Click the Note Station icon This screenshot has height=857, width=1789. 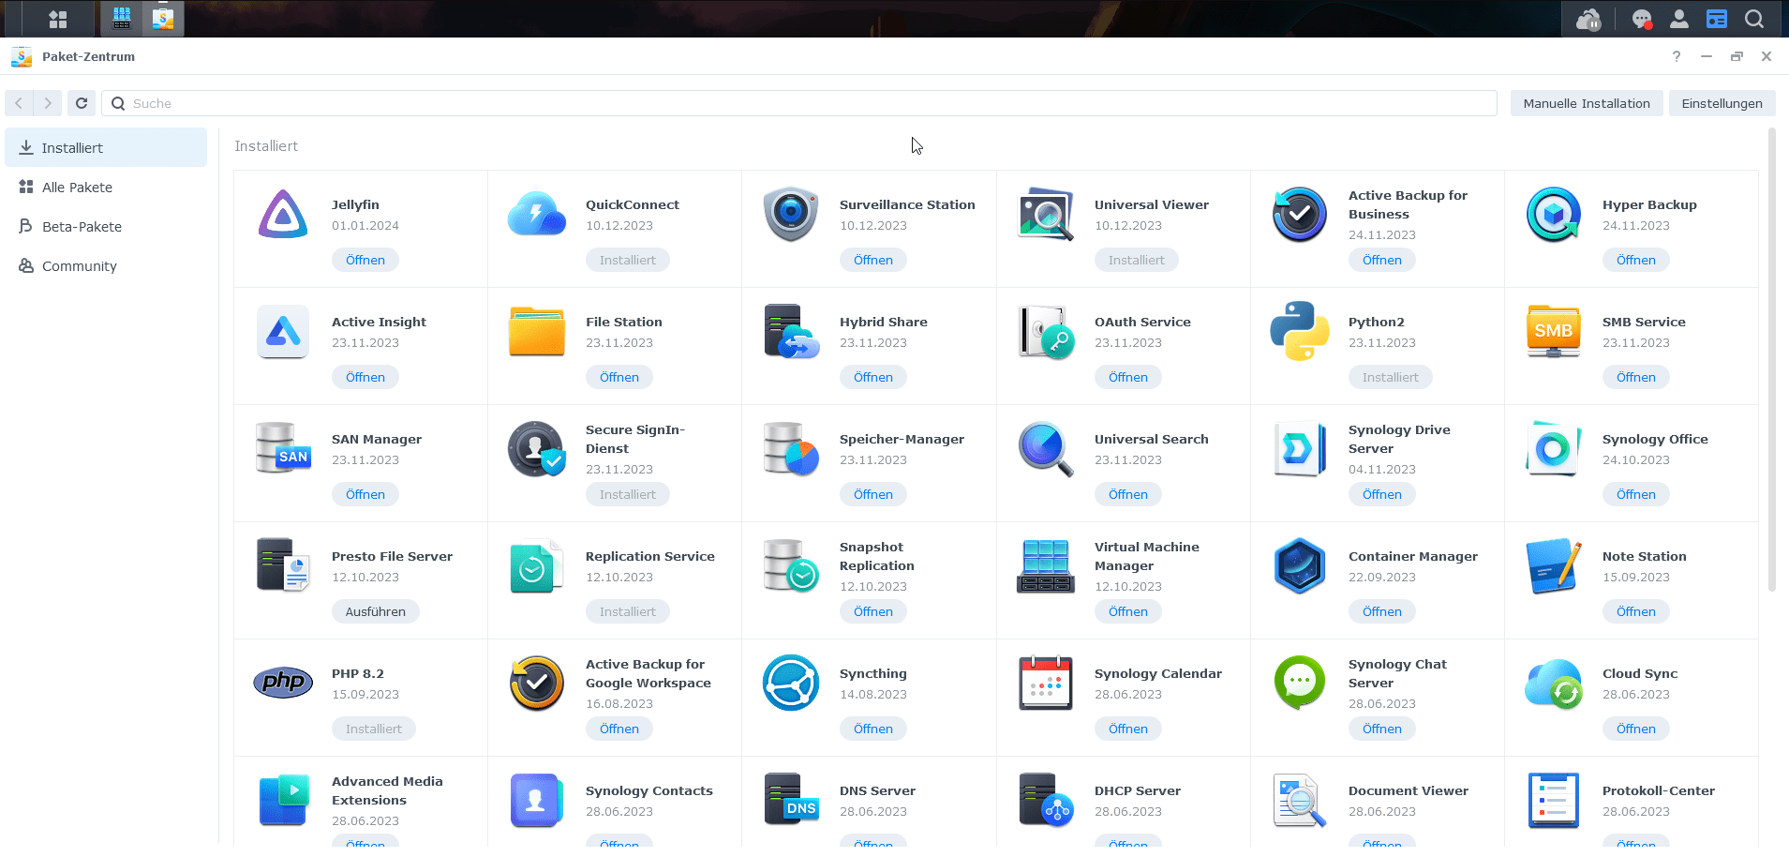[1554, 565]
